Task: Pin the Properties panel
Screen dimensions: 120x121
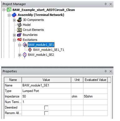Action: click(106, 71)
